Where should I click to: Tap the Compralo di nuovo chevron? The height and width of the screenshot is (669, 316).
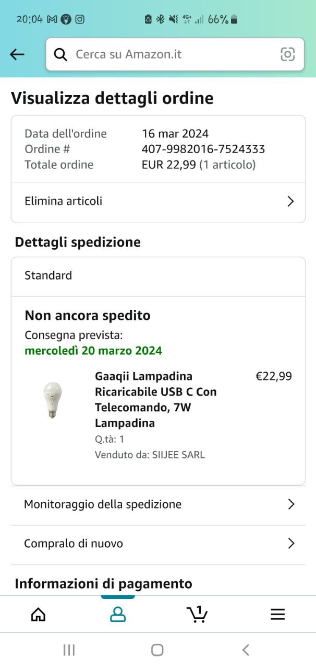pos(291,544)
